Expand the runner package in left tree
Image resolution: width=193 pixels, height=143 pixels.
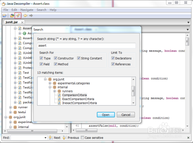pos(10,107)
